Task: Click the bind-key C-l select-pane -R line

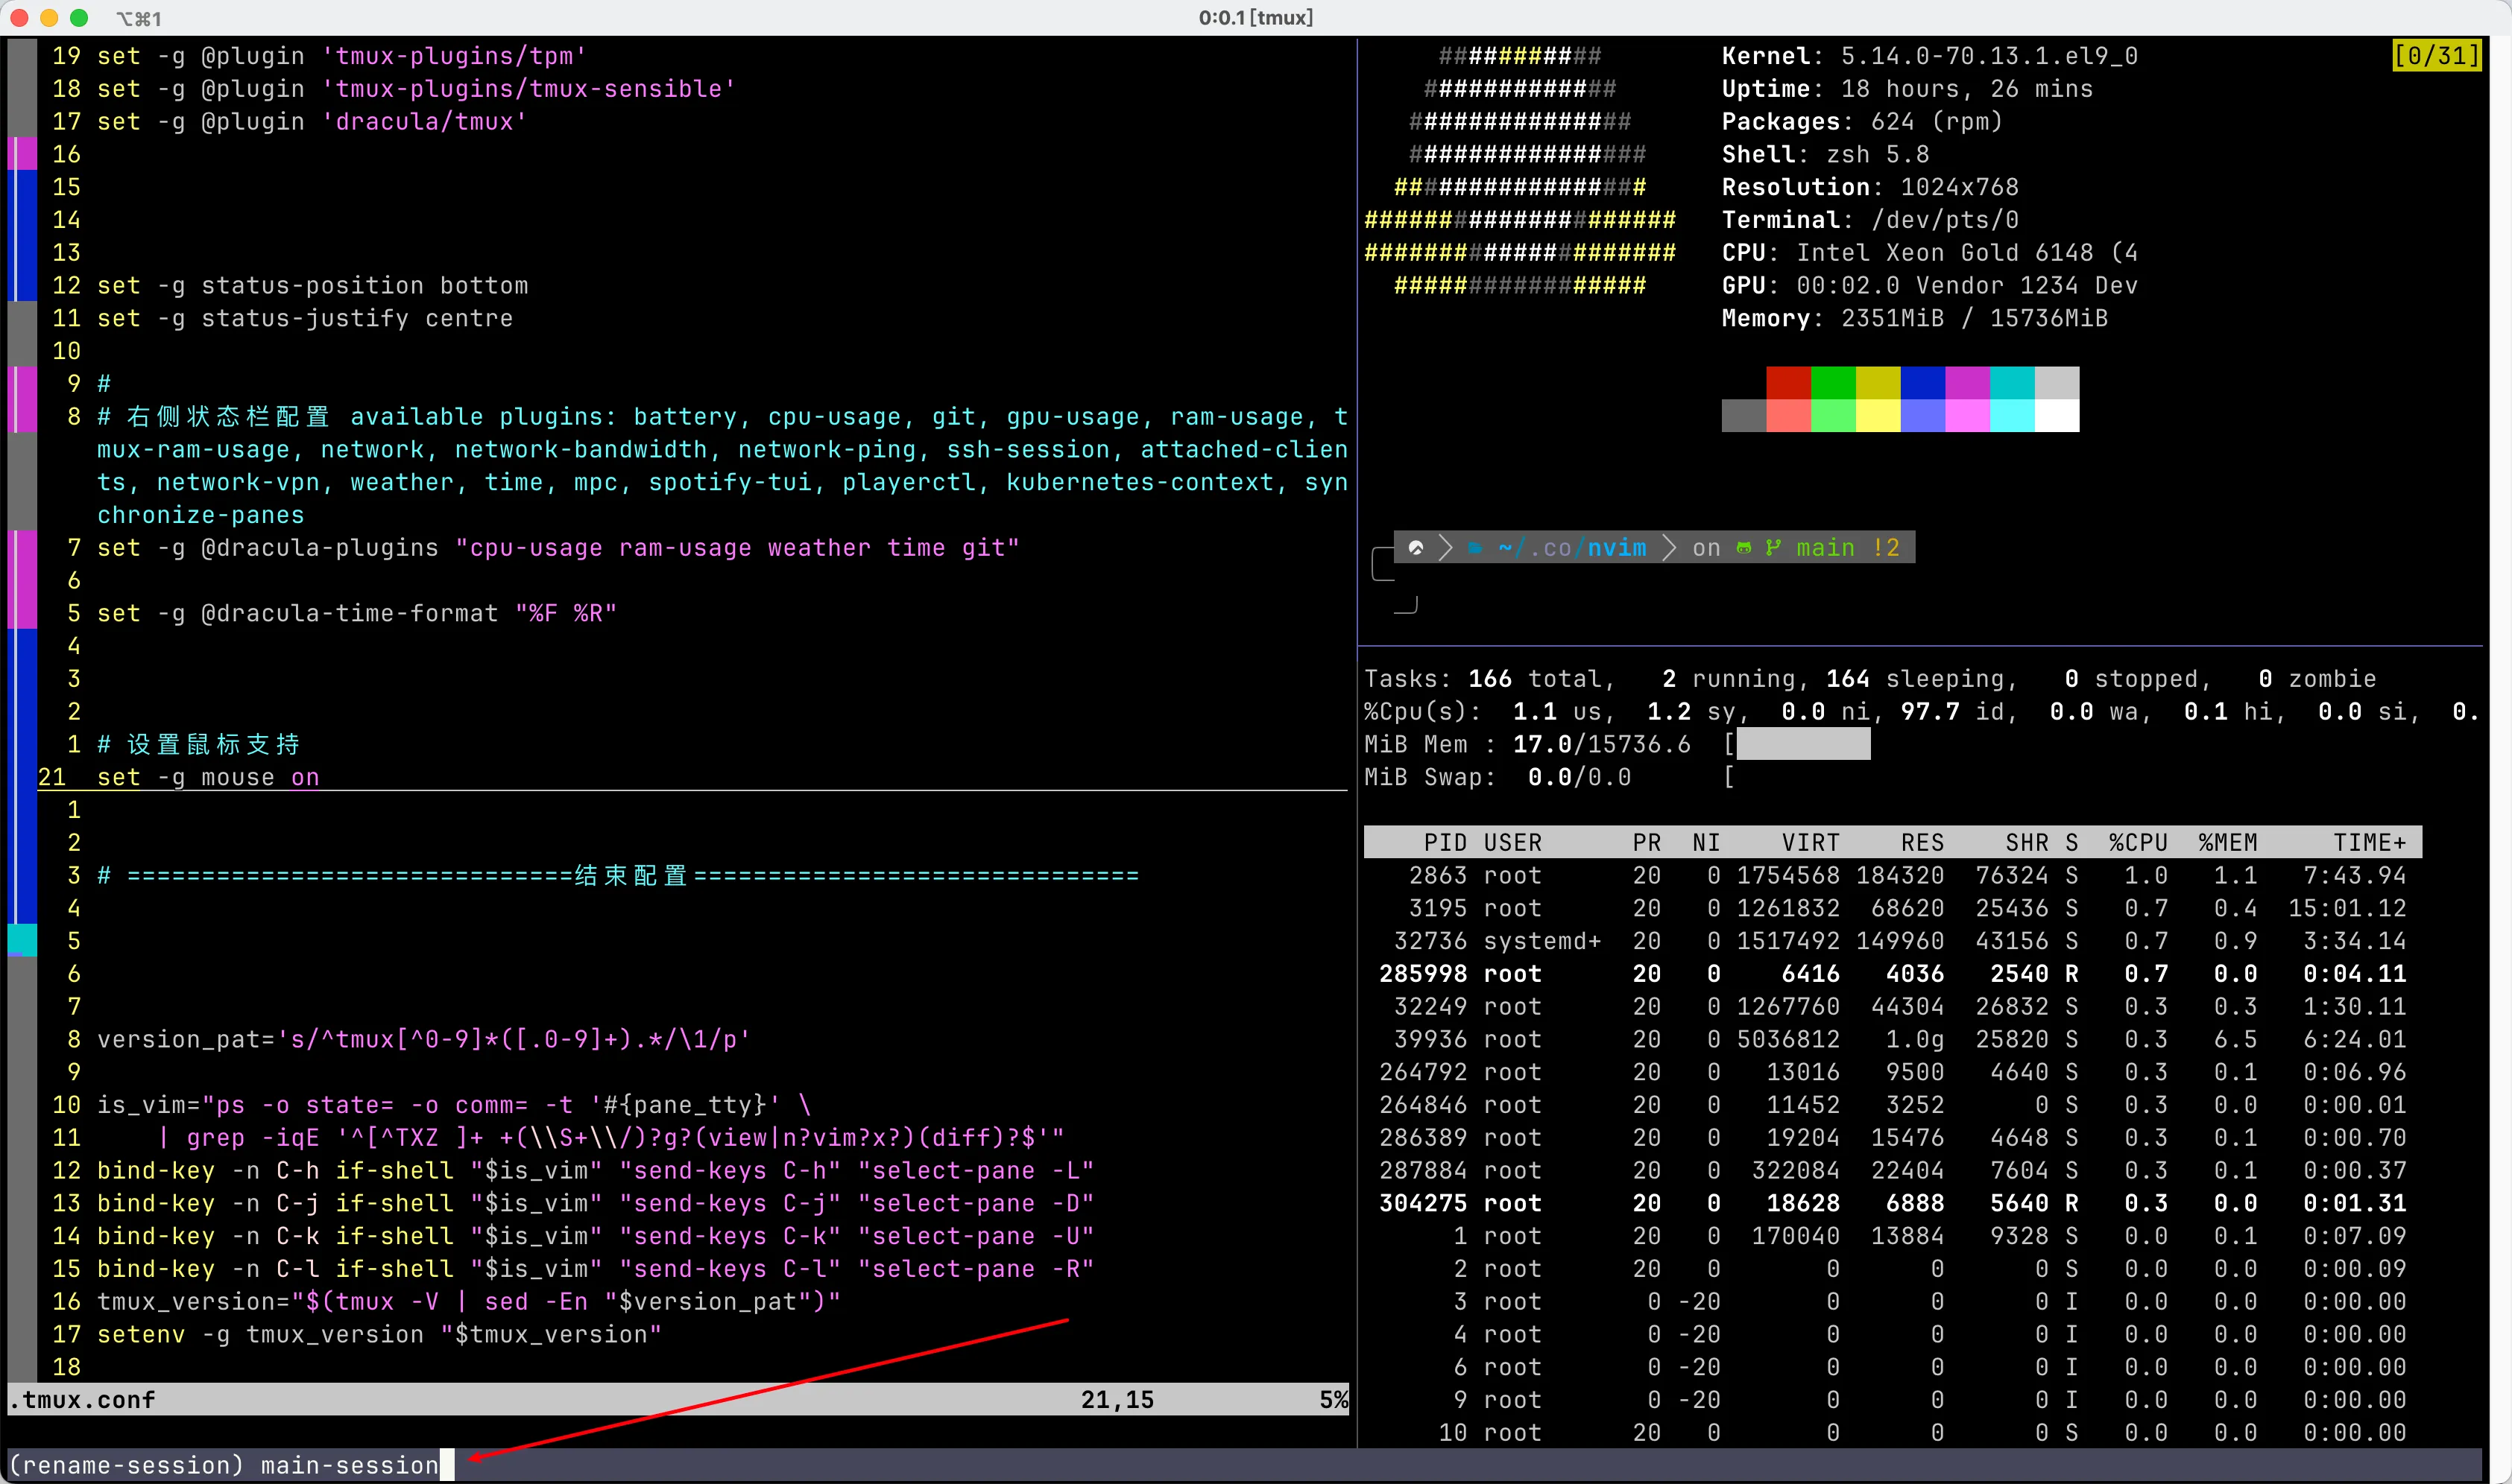Action: [x=596, y=1268]
